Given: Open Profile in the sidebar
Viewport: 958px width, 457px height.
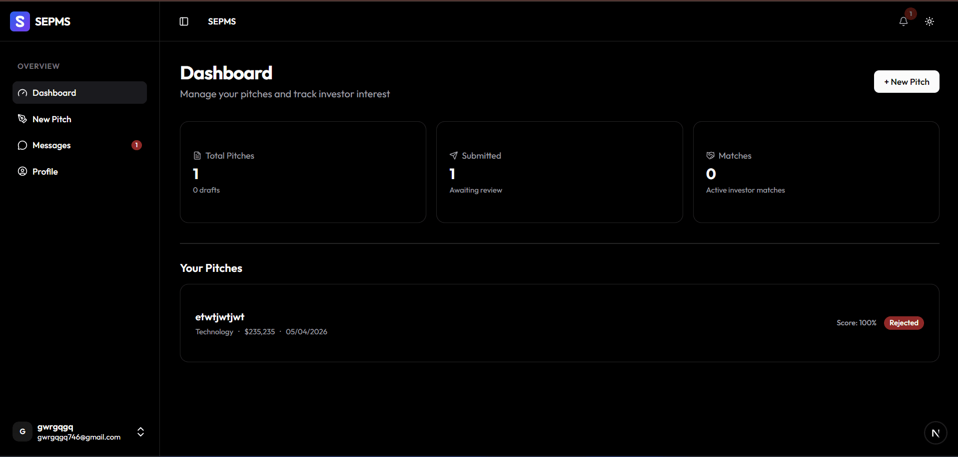Looking at the screenshot, I should coord(79,172).
